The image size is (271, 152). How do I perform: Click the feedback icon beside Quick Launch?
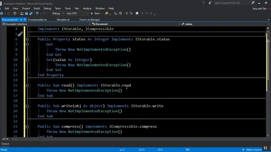pyautogui.click(x=210, y=3)
